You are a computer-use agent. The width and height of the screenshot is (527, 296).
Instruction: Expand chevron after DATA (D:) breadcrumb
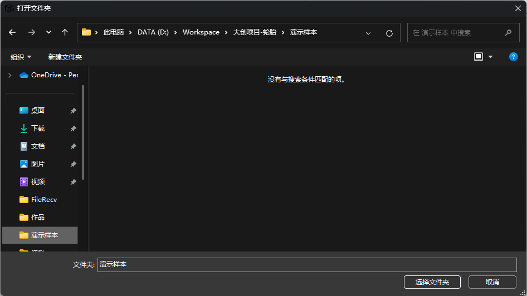175,33
